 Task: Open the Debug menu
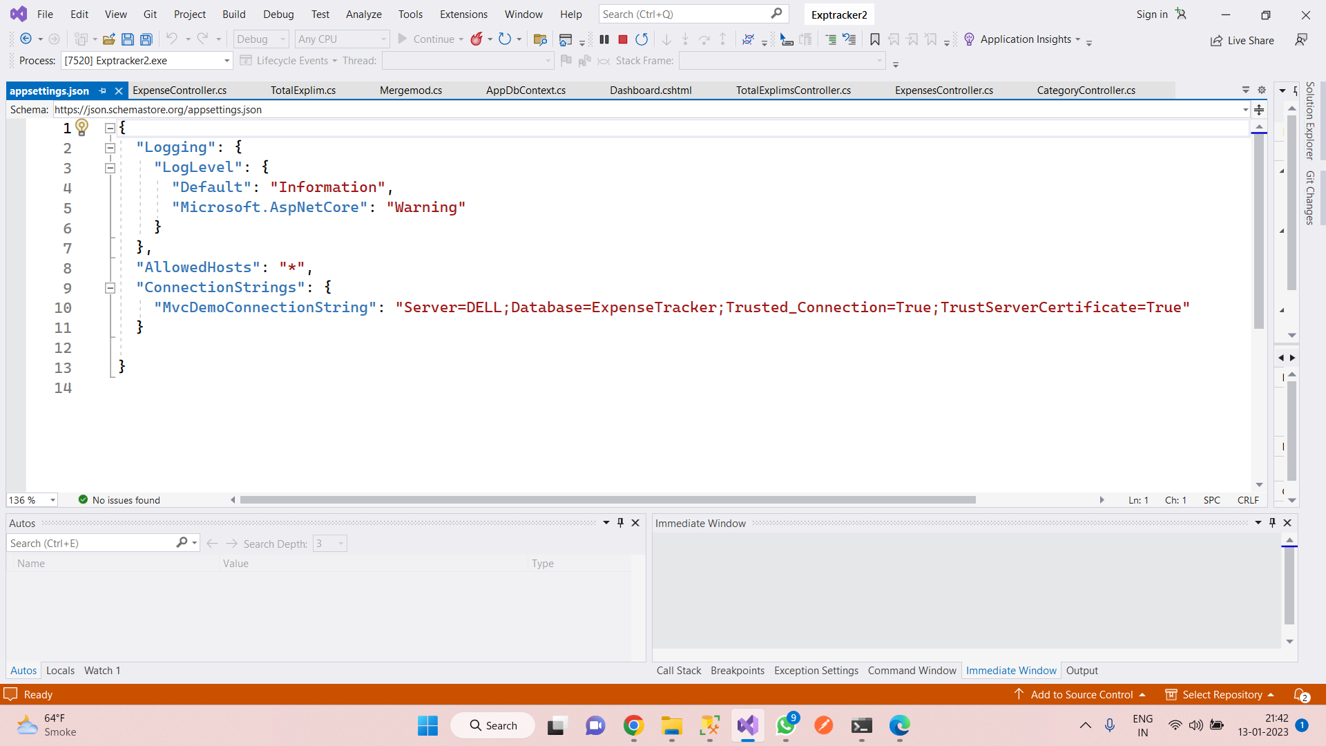278,14
